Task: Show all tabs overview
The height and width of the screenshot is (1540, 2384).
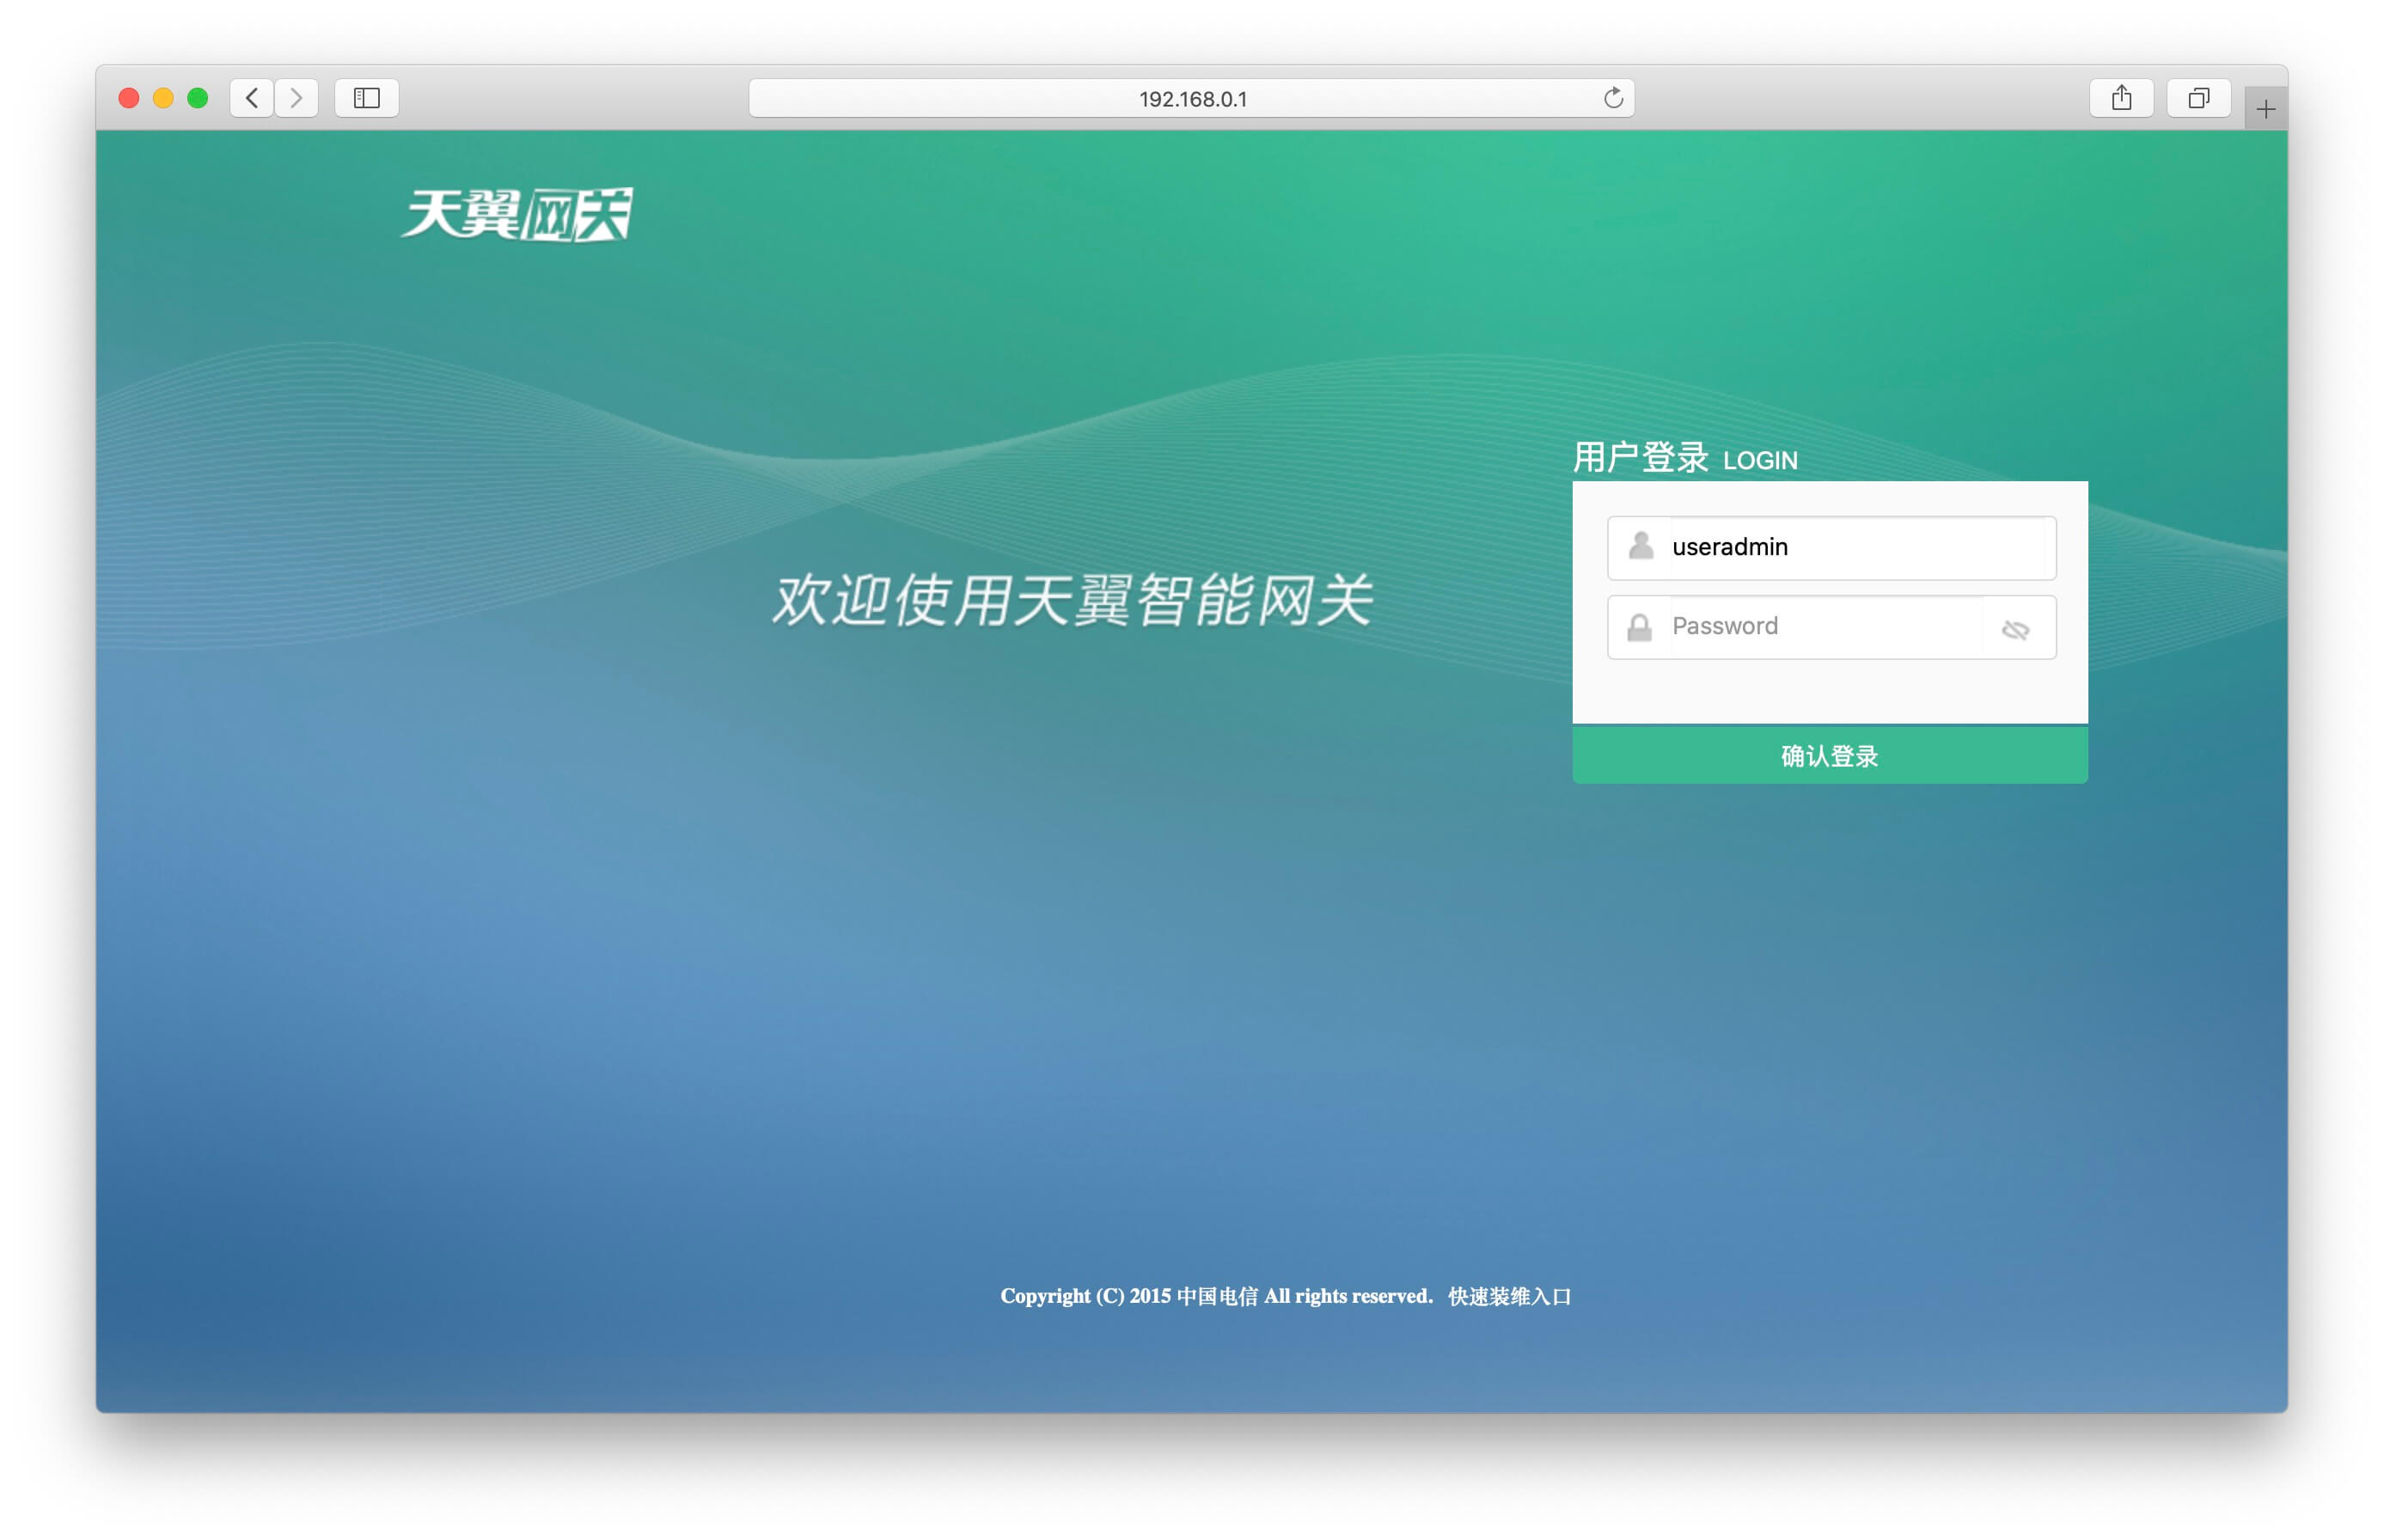Action: click(2198, 98)
